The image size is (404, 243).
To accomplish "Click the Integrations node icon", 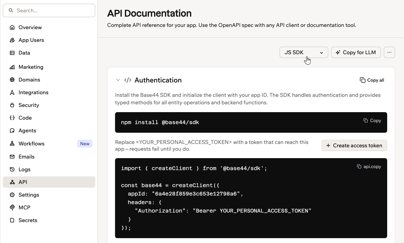I will coord(12,92).
